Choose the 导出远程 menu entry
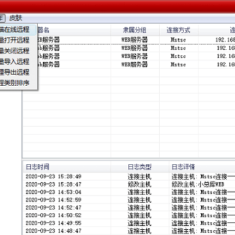Screen dimensions: 235x235 (15, 72)
